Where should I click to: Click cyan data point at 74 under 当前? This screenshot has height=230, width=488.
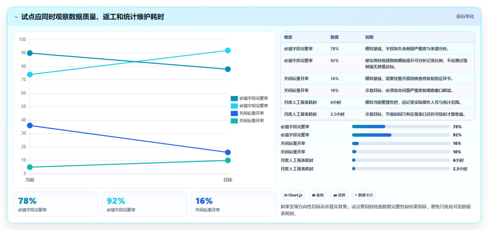tap(30, 75)
